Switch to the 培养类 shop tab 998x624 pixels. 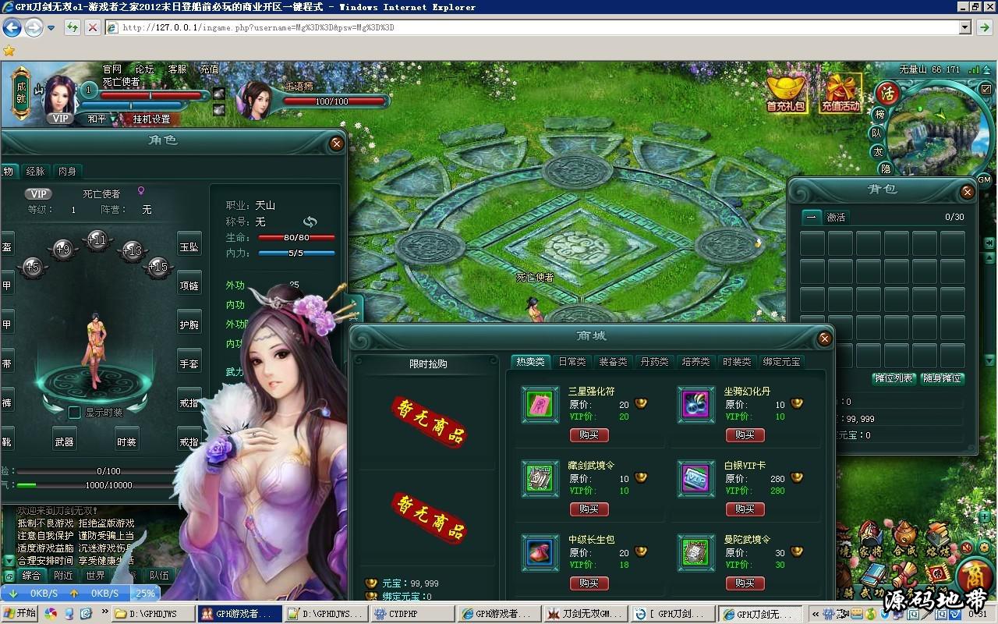point(695,362)
